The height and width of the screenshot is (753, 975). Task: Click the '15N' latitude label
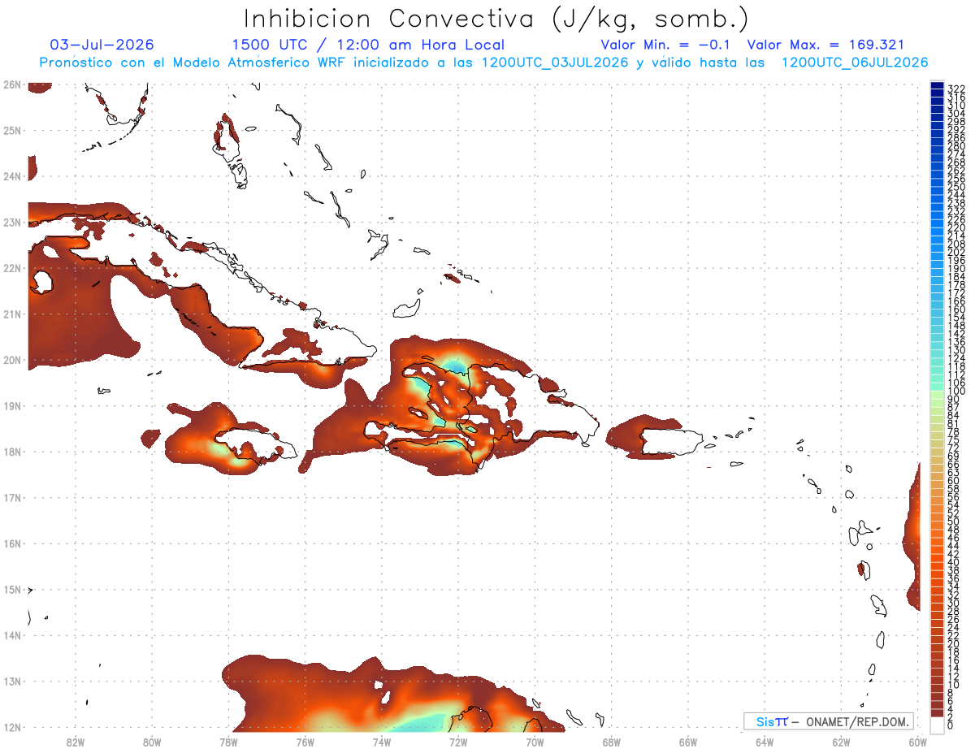point(11,590)
